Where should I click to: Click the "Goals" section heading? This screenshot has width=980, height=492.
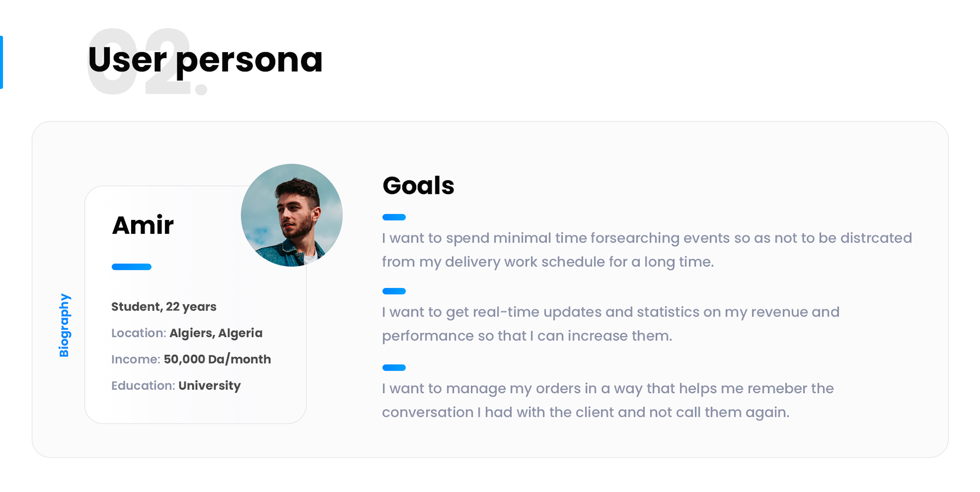[x=418, y=185]
